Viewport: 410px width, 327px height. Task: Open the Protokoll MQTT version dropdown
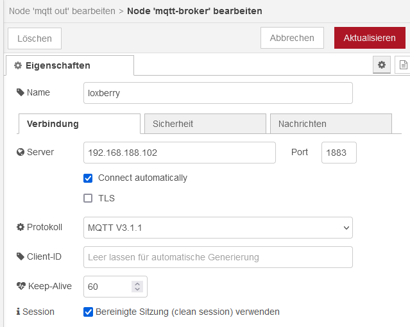[218, 228]
